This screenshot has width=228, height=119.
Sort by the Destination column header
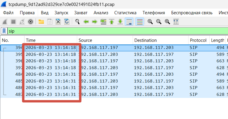point(161,40)
